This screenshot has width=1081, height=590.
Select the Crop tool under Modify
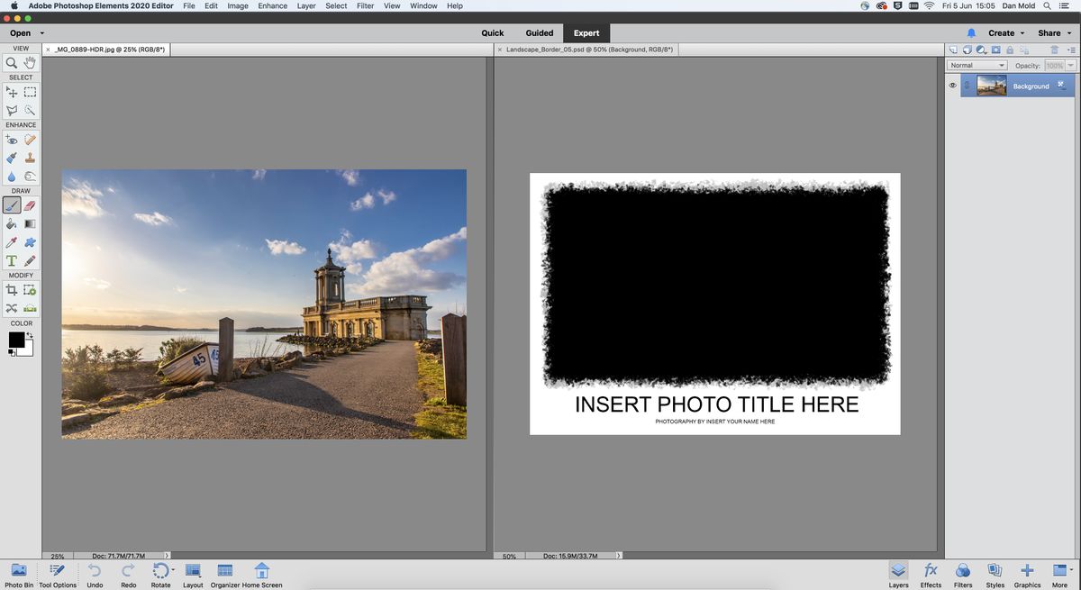point(12,289)
